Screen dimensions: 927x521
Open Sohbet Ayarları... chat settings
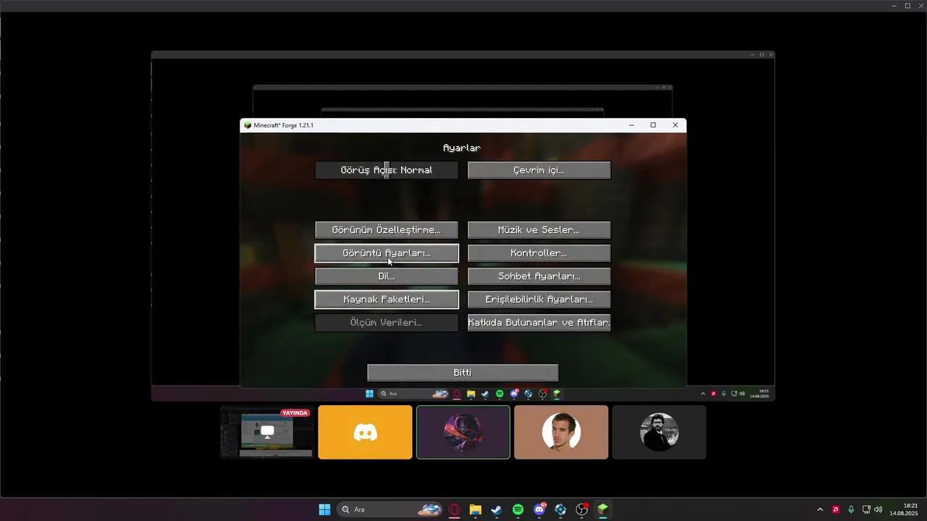[539, 276]
